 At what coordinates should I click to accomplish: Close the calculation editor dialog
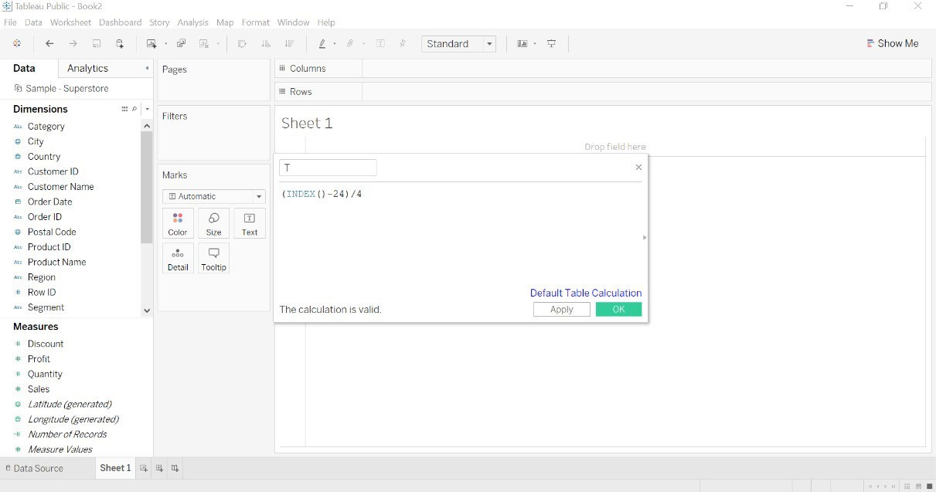[638, 167]
